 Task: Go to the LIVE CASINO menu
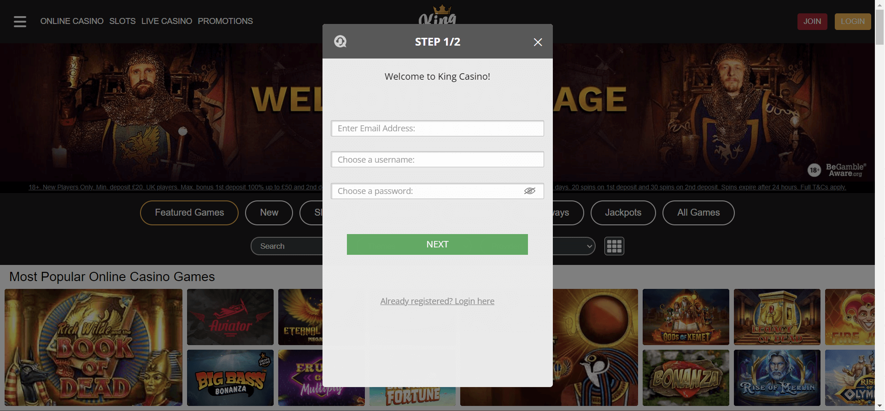[x=167, y=21]
